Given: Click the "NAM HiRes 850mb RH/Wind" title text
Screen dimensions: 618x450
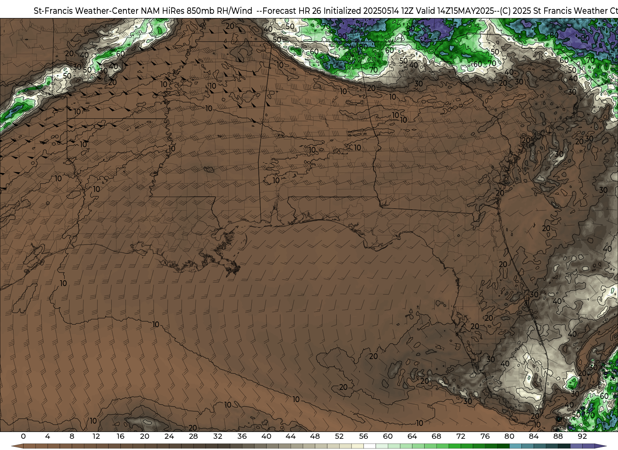Looking at the screenshot, I should (197, 11).
